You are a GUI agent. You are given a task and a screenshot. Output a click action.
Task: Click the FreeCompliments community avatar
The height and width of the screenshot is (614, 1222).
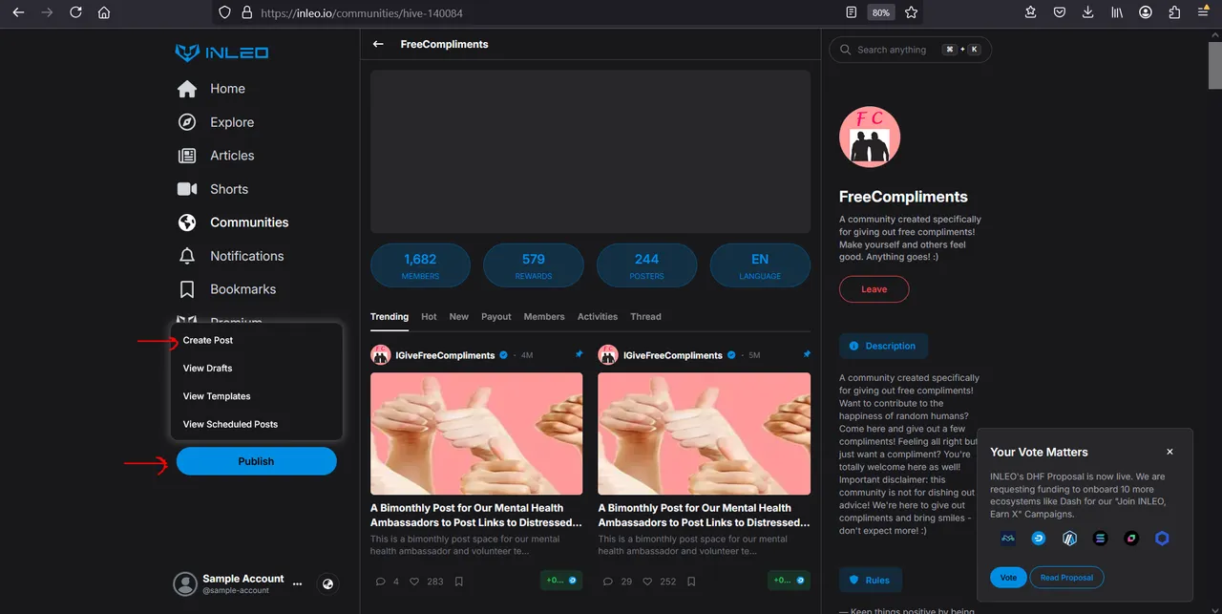coord(870,137)
